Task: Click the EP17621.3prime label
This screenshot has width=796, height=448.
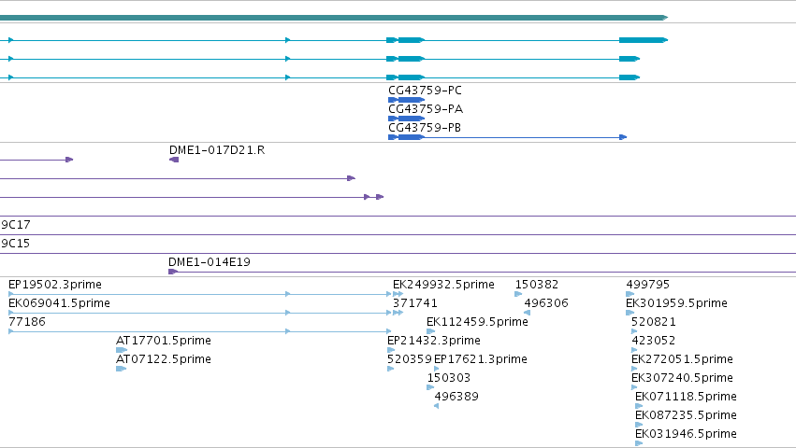Action: (480, 359)
